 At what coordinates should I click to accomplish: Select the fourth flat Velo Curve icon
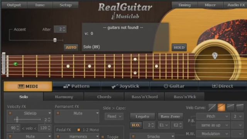pyautogui.click(x=240, y=108)
